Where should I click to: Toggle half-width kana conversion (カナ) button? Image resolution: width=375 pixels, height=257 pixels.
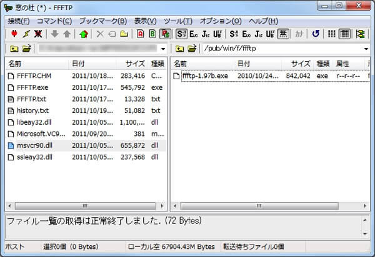(299, 34)
